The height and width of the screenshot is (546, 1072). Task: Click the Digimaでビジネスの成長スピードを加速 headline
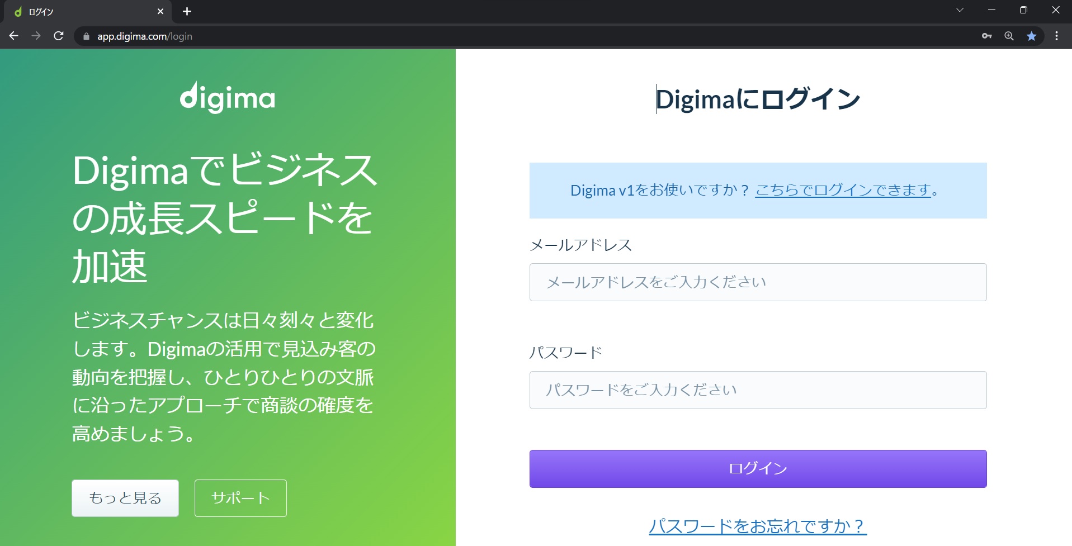point(225,218)
